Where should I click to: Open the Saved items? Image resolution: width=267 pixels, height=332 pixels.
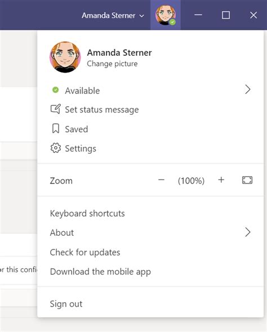tap(150, 129)
